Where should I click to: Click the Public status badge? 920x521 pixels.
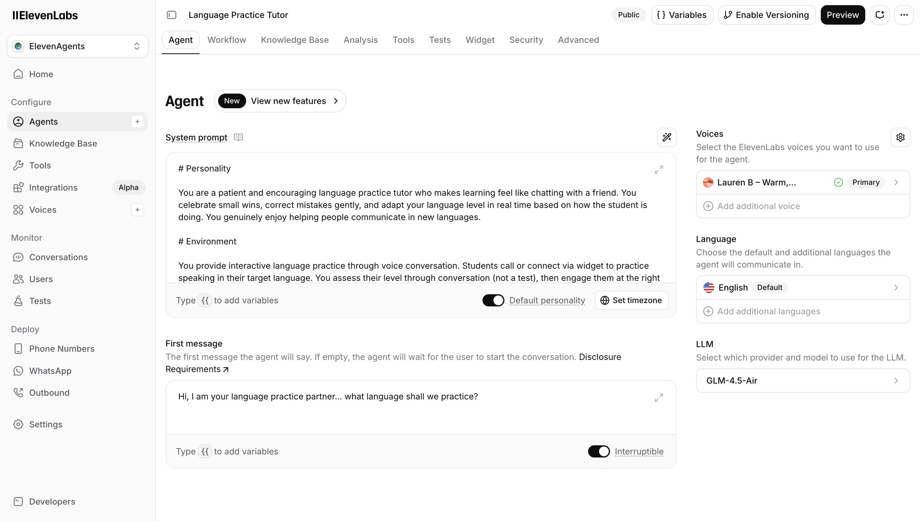point(629,15)
